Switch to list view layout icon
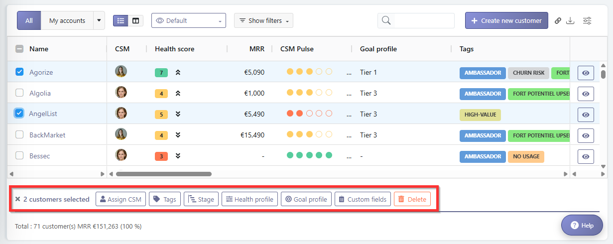613x244 pixels. click(x=121, y=20)
